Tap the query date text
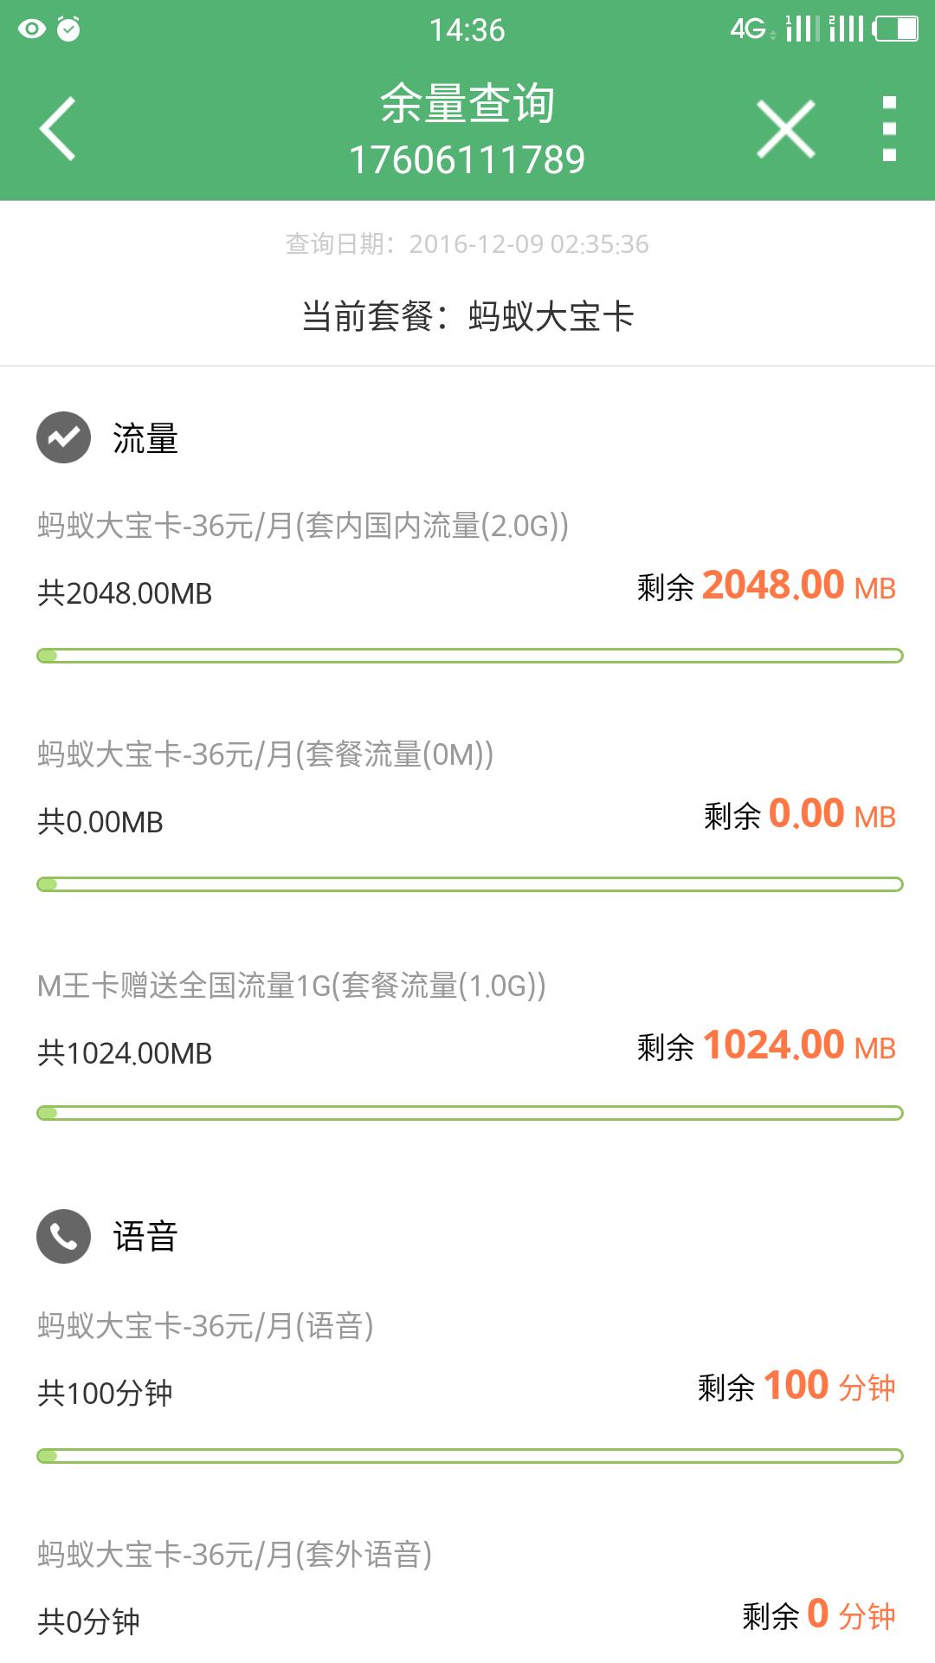Screen dimensions: 935x1663 pyautogui.click(x=467, y=244)
